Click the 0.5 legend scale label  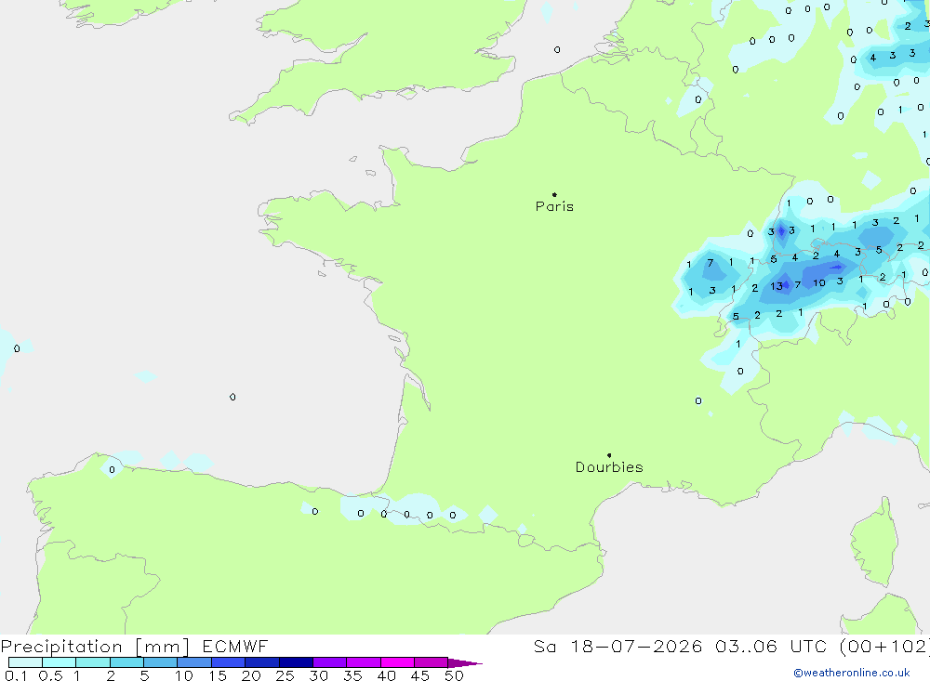click(x=50, y=675)
